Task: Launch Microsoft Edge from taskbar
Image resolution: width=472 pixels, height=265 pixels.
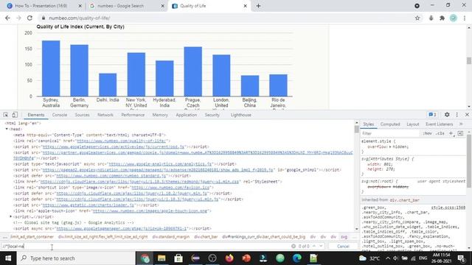Action: coord(297,258)
